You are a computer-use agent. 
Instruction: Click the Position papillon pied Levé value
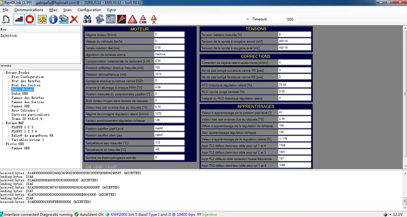coord(169,128)
